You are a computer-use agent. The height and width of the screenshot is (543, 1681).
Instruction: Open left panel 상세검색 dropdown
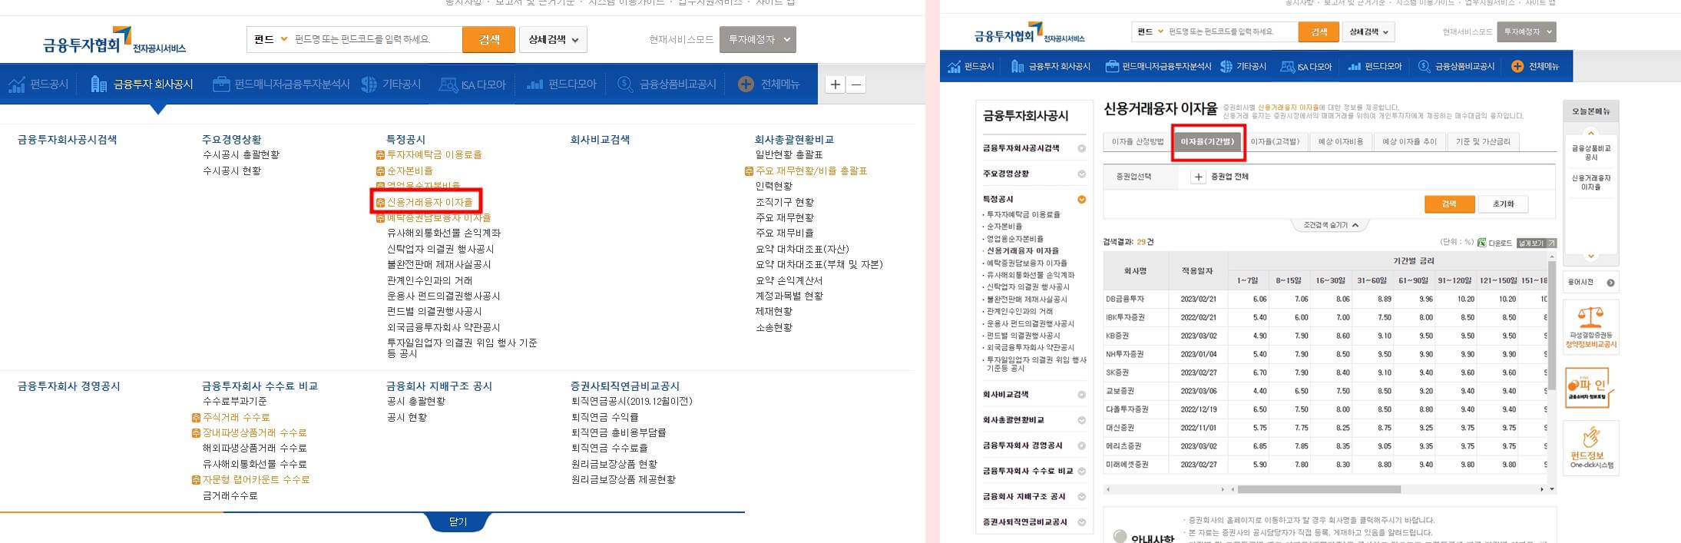553,40
